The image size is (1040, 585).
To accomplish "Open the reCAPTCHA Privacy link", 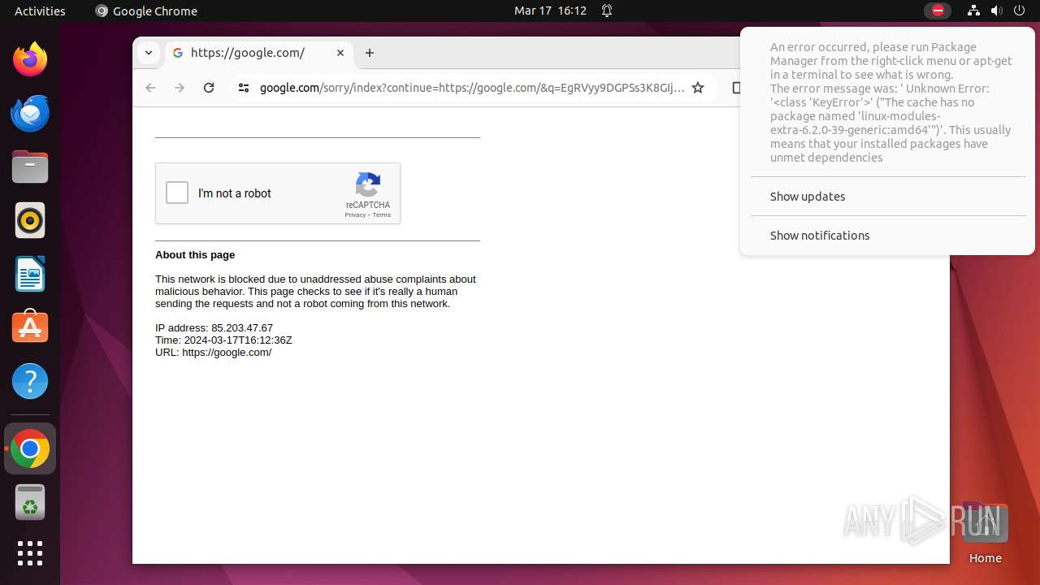I will [x=355, y=215].
